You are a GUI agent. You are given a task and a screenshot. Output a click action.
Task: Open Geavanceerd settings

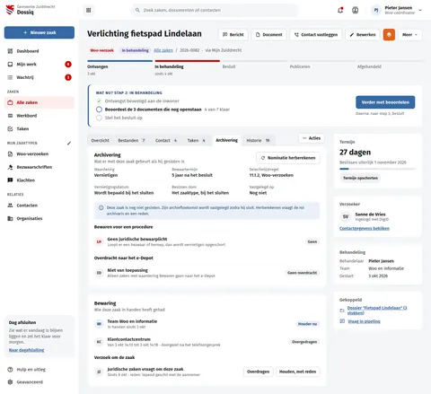point(40,382)
